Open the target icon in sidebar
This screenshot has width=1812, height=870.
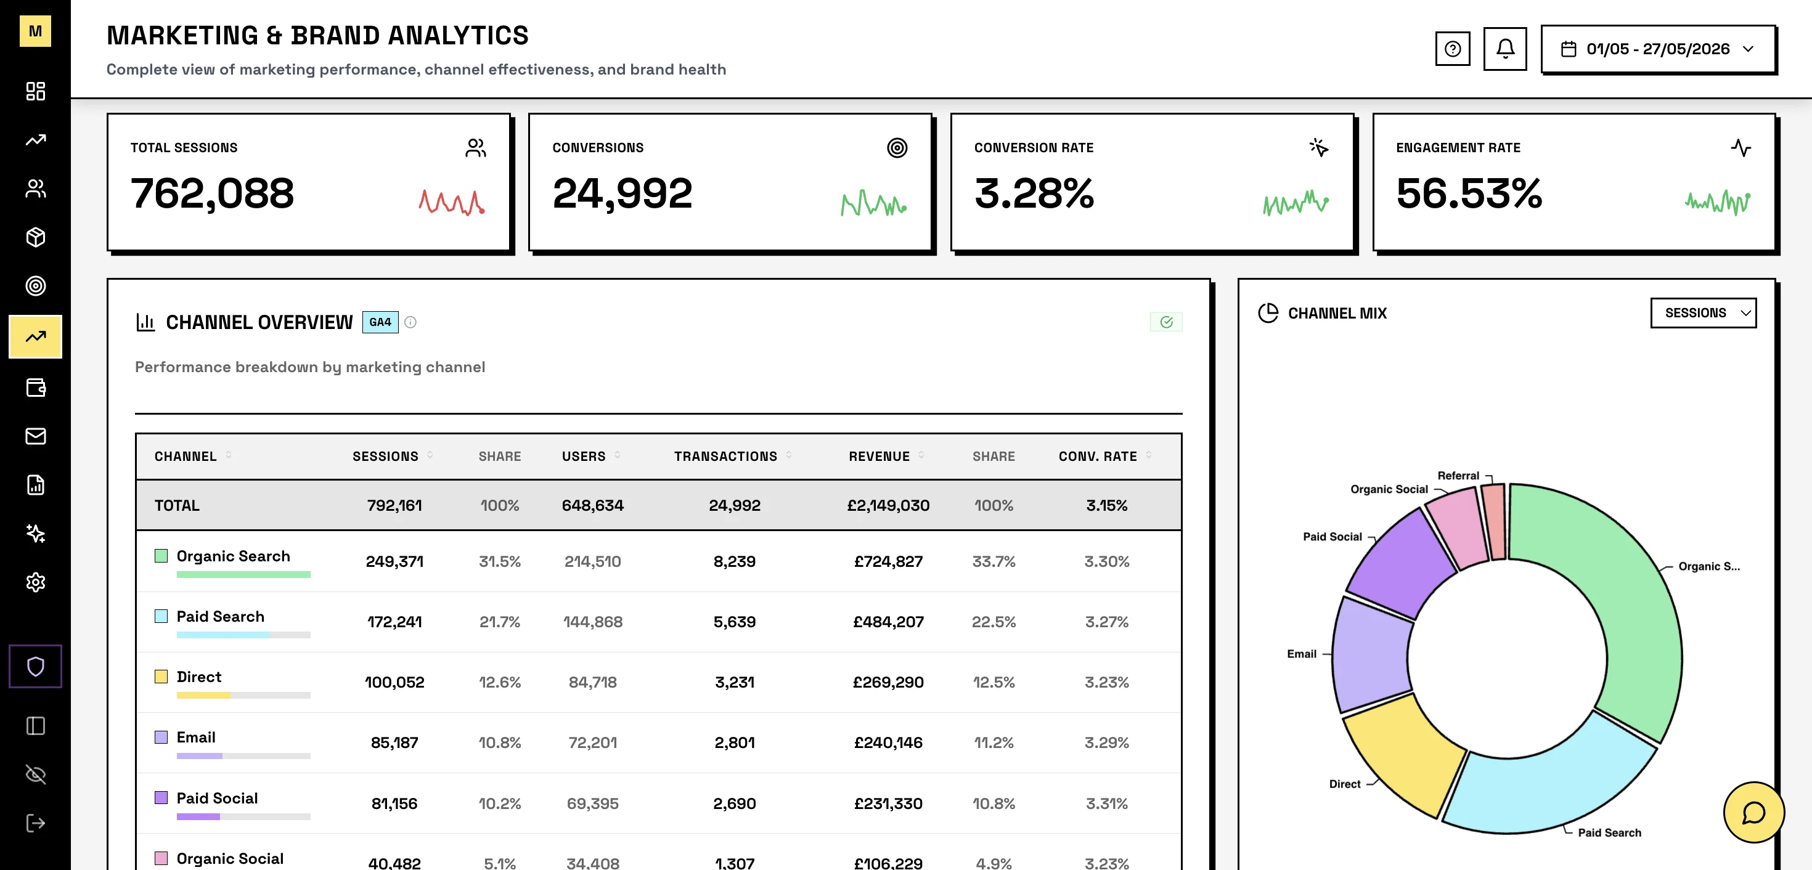(35, 285)
